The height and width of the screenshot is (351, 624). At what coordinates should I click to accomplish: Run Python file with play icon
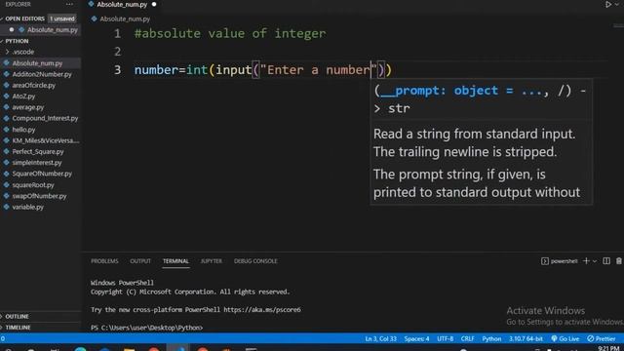(x=608, y=4)
